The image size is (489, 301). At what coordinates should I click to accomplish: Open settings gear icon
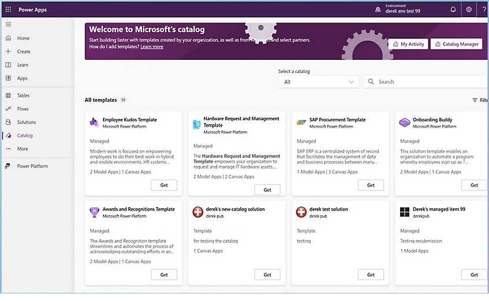point(469,10)
